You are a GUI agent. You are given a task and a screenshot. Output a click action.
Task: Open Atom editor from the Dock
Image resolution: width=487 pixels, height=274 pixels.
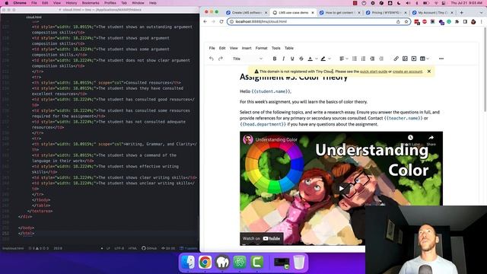(x=240, y=262)
